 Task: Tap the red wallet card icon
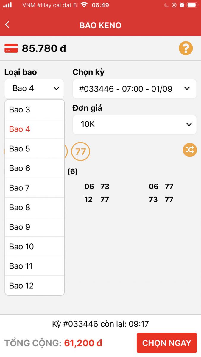tap(11, 48)
